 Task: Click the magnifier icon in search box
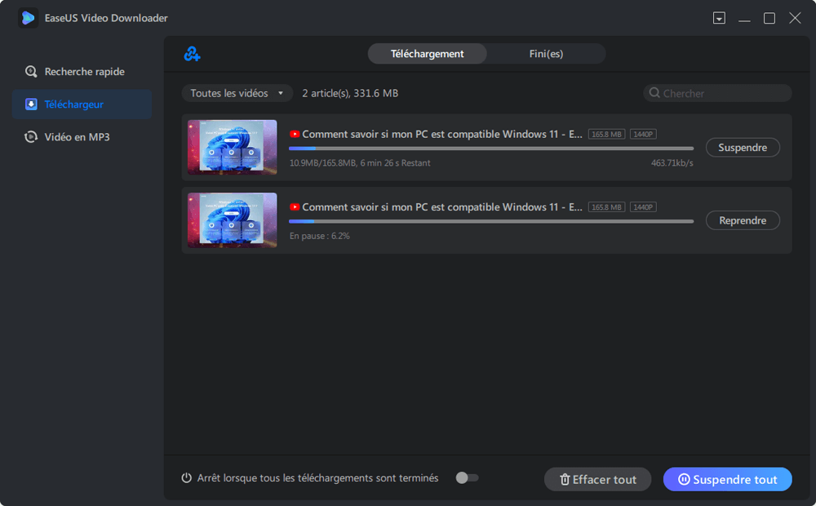[654, 93]
